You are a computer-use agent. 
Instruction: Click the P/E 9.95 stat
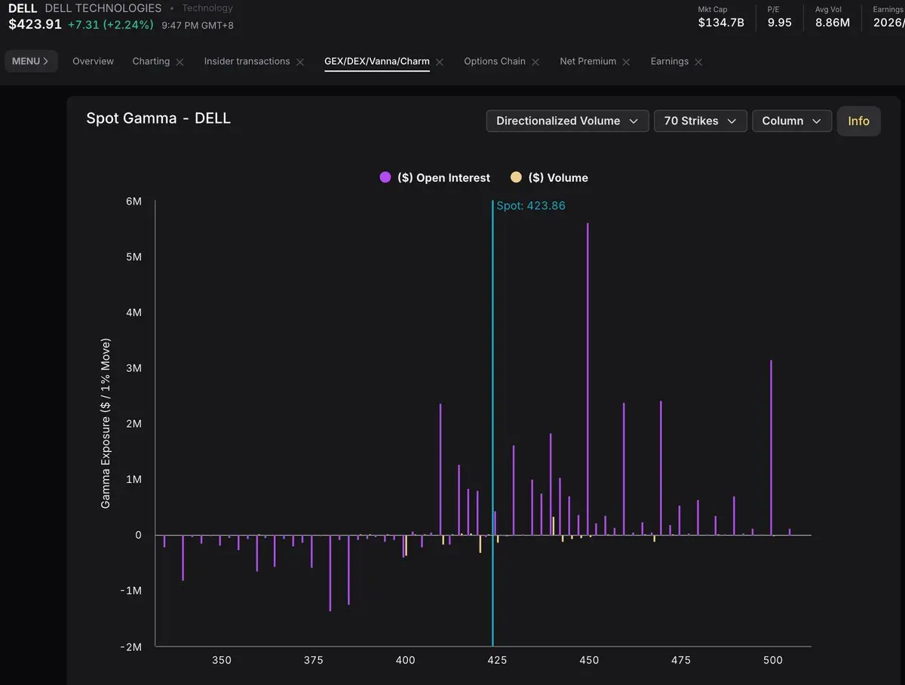click(780, 17)
